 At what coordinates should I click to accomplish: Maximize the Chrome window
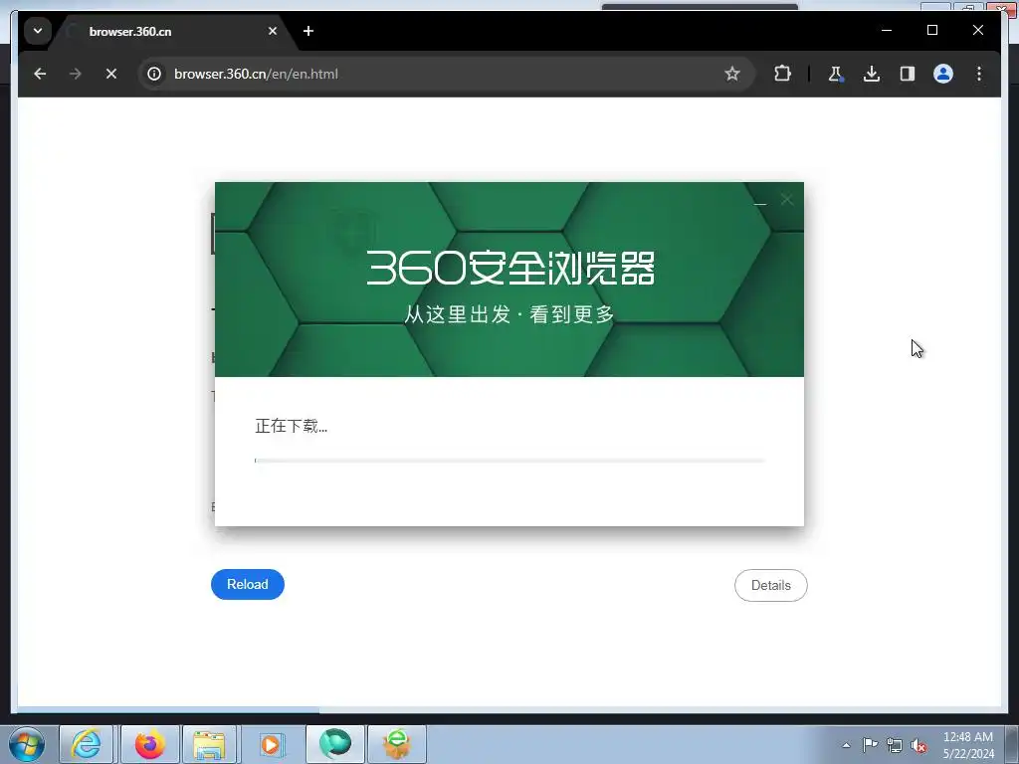coord(931,31)
